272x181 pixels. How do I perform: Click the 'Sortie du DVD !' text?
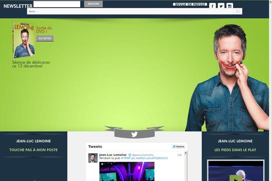(x=44, y=29)
